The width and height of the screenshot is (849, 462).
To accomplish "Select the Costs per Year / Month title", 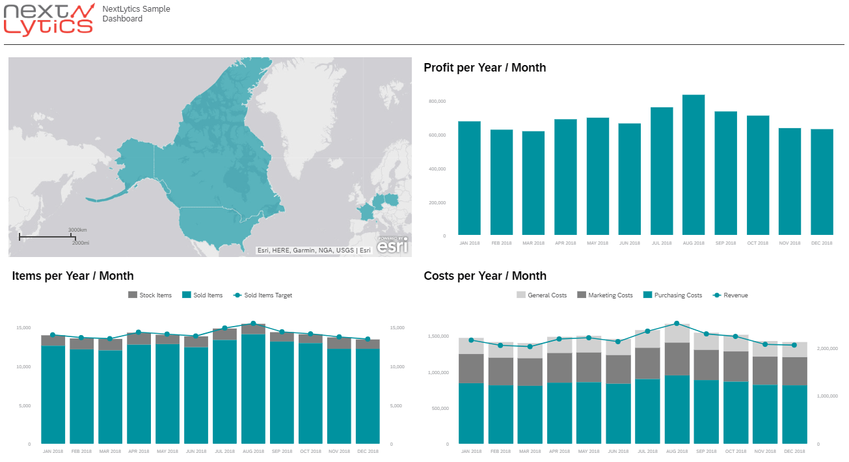I will 485,276.
